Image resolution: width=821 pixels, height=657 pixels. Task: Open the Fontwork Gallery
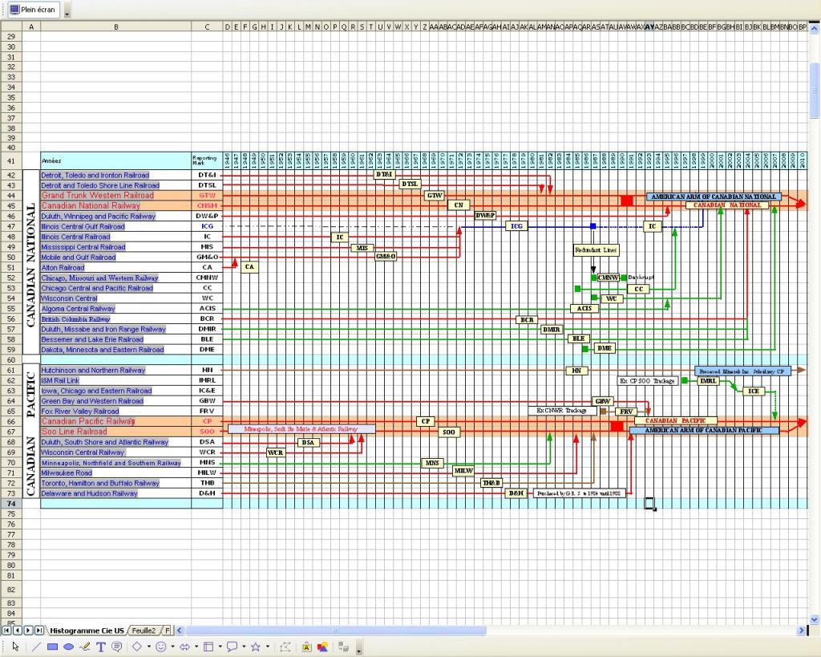coord(306,647)
